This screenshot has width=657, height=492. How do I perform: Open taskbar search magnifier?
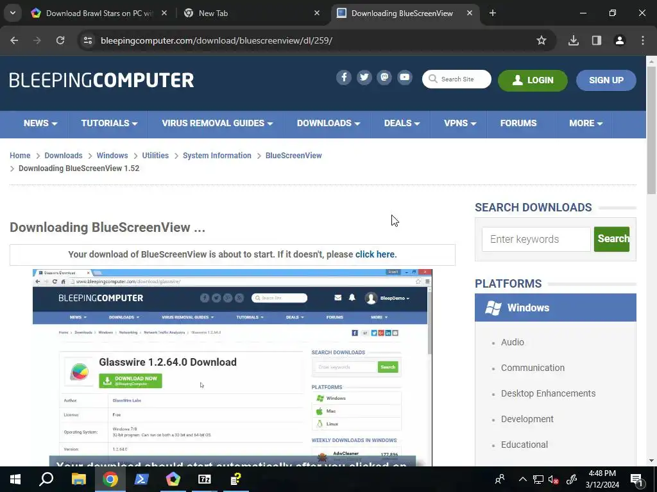46,479
